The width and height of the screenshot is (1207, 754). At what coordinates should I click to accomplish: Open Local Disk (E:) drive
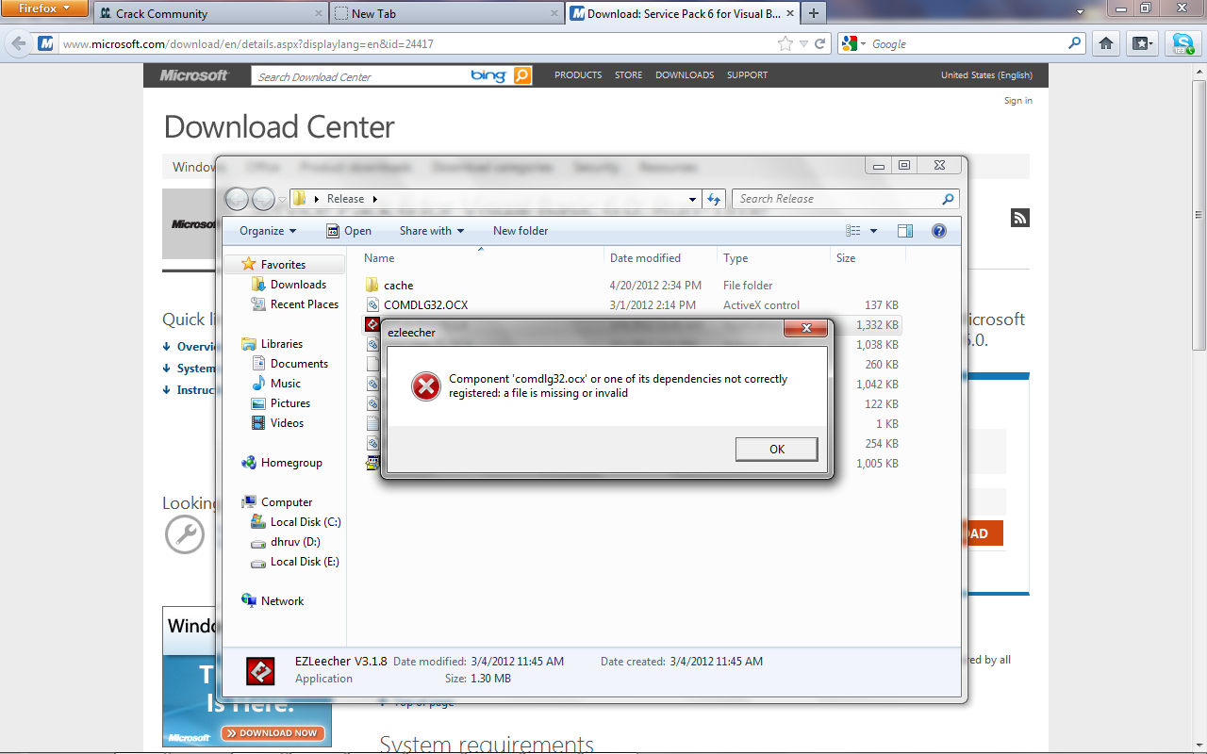[295, 562]
